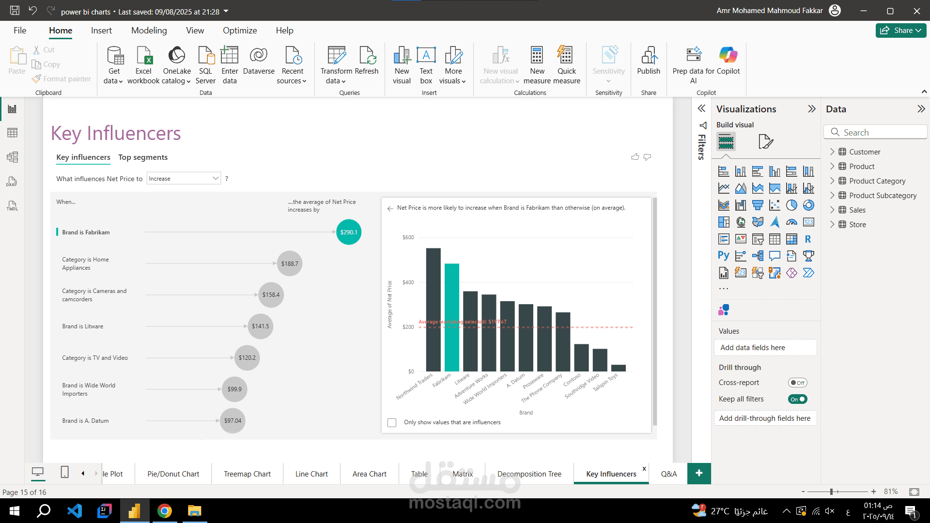The width and height of the screenshot is (930, 523).
Task: Select the Funnel visual icon
Action: [x=758, y=205]
